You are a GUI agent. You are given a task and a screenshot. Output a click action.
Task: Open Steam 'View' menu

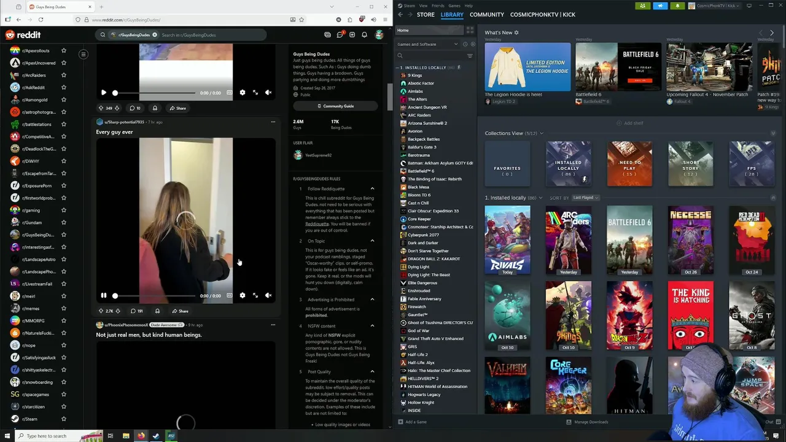[423, 6]
